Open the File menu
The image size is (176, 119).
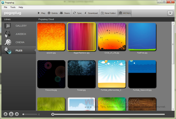coord(6,7)
